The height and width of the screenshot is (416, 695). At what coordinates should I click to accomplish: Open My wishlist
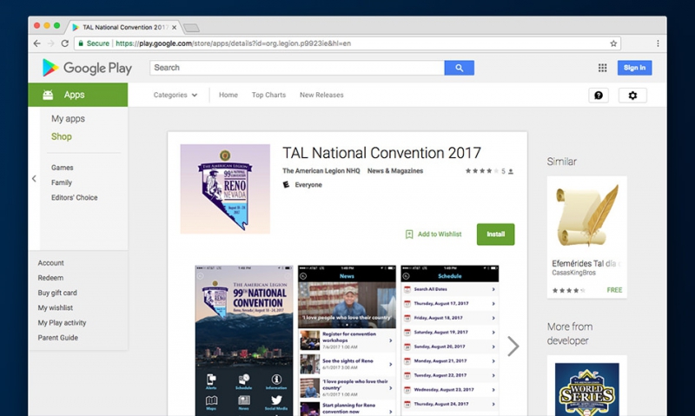[x=55, y=308]
